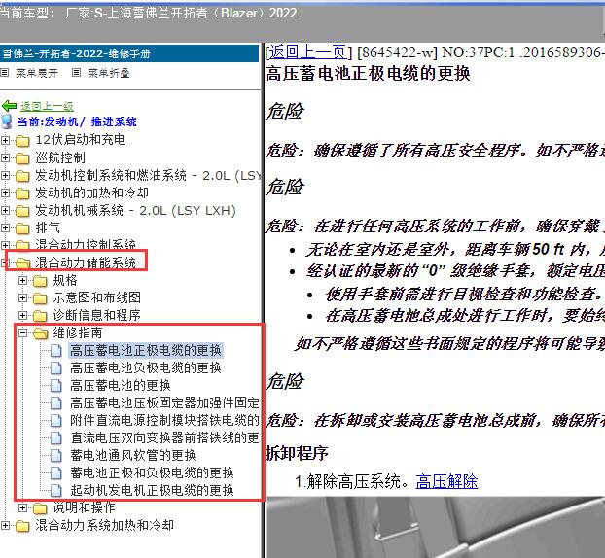The width and height of the screenshot is (605, 558).
Task: Click the 返回上一页 link
Action: 307,52
